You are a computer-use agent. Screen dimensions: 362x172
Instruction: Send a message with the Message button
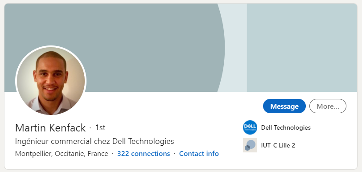click(284, 106)
